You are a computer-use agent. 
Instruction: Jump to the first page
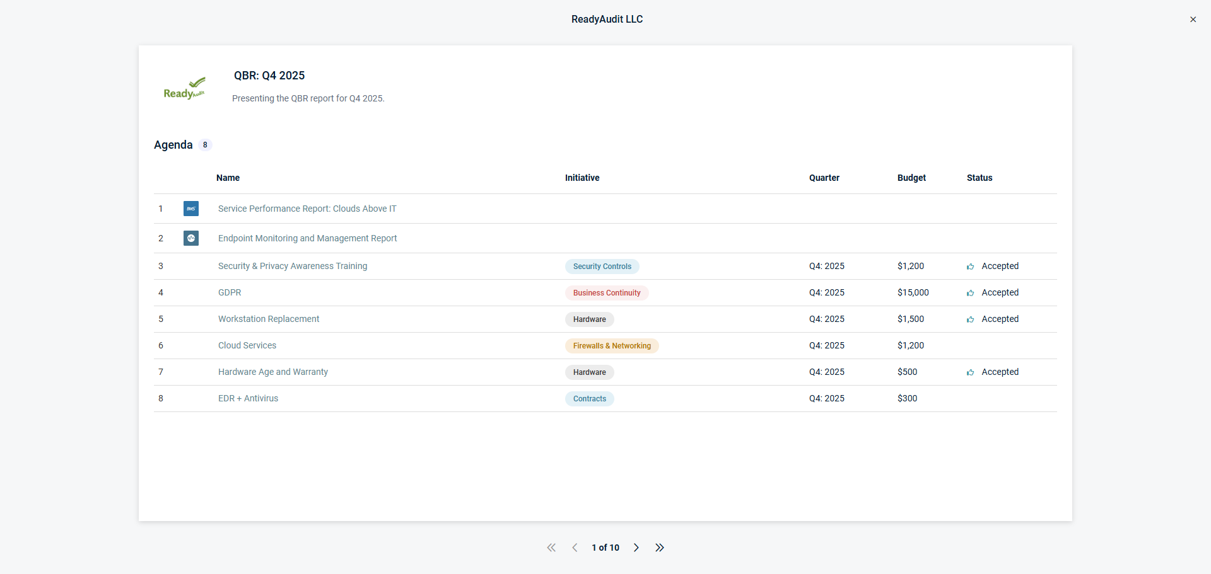[551, 548]
